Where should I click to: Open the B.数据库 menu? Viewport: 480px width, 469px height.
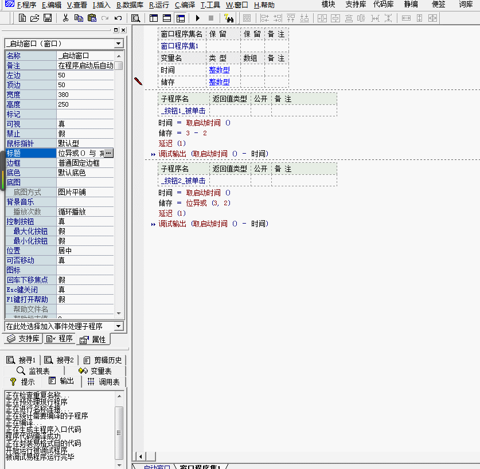point(130,5)
